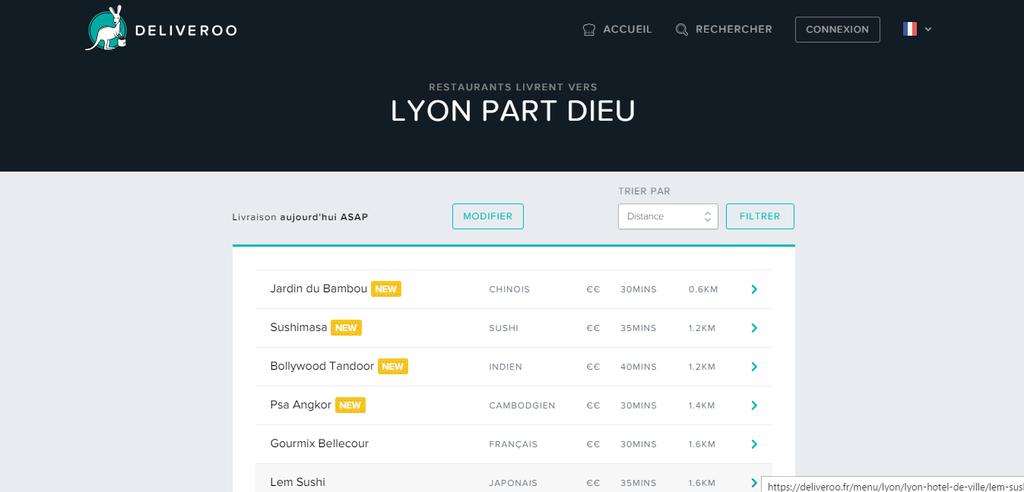Click the NEW badge beside Sushimasa
Image resolution: width=1024 pixels, height=492 pixels.
pos(346,327)
